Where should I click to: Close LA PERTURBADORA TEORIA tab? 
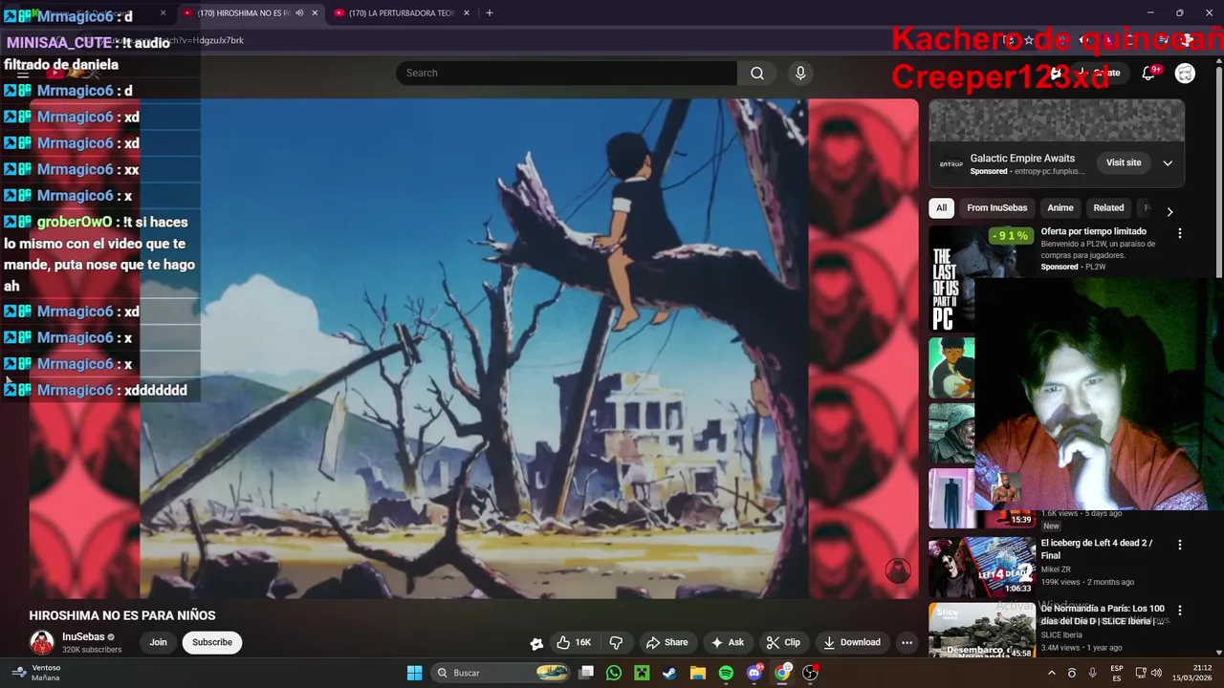pos(466,13)
